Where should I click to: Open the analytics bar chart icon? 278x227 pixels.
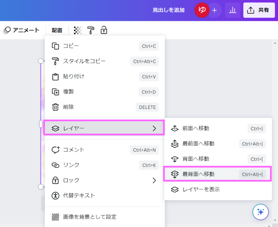pyautogui.click(x=232, y=10)
